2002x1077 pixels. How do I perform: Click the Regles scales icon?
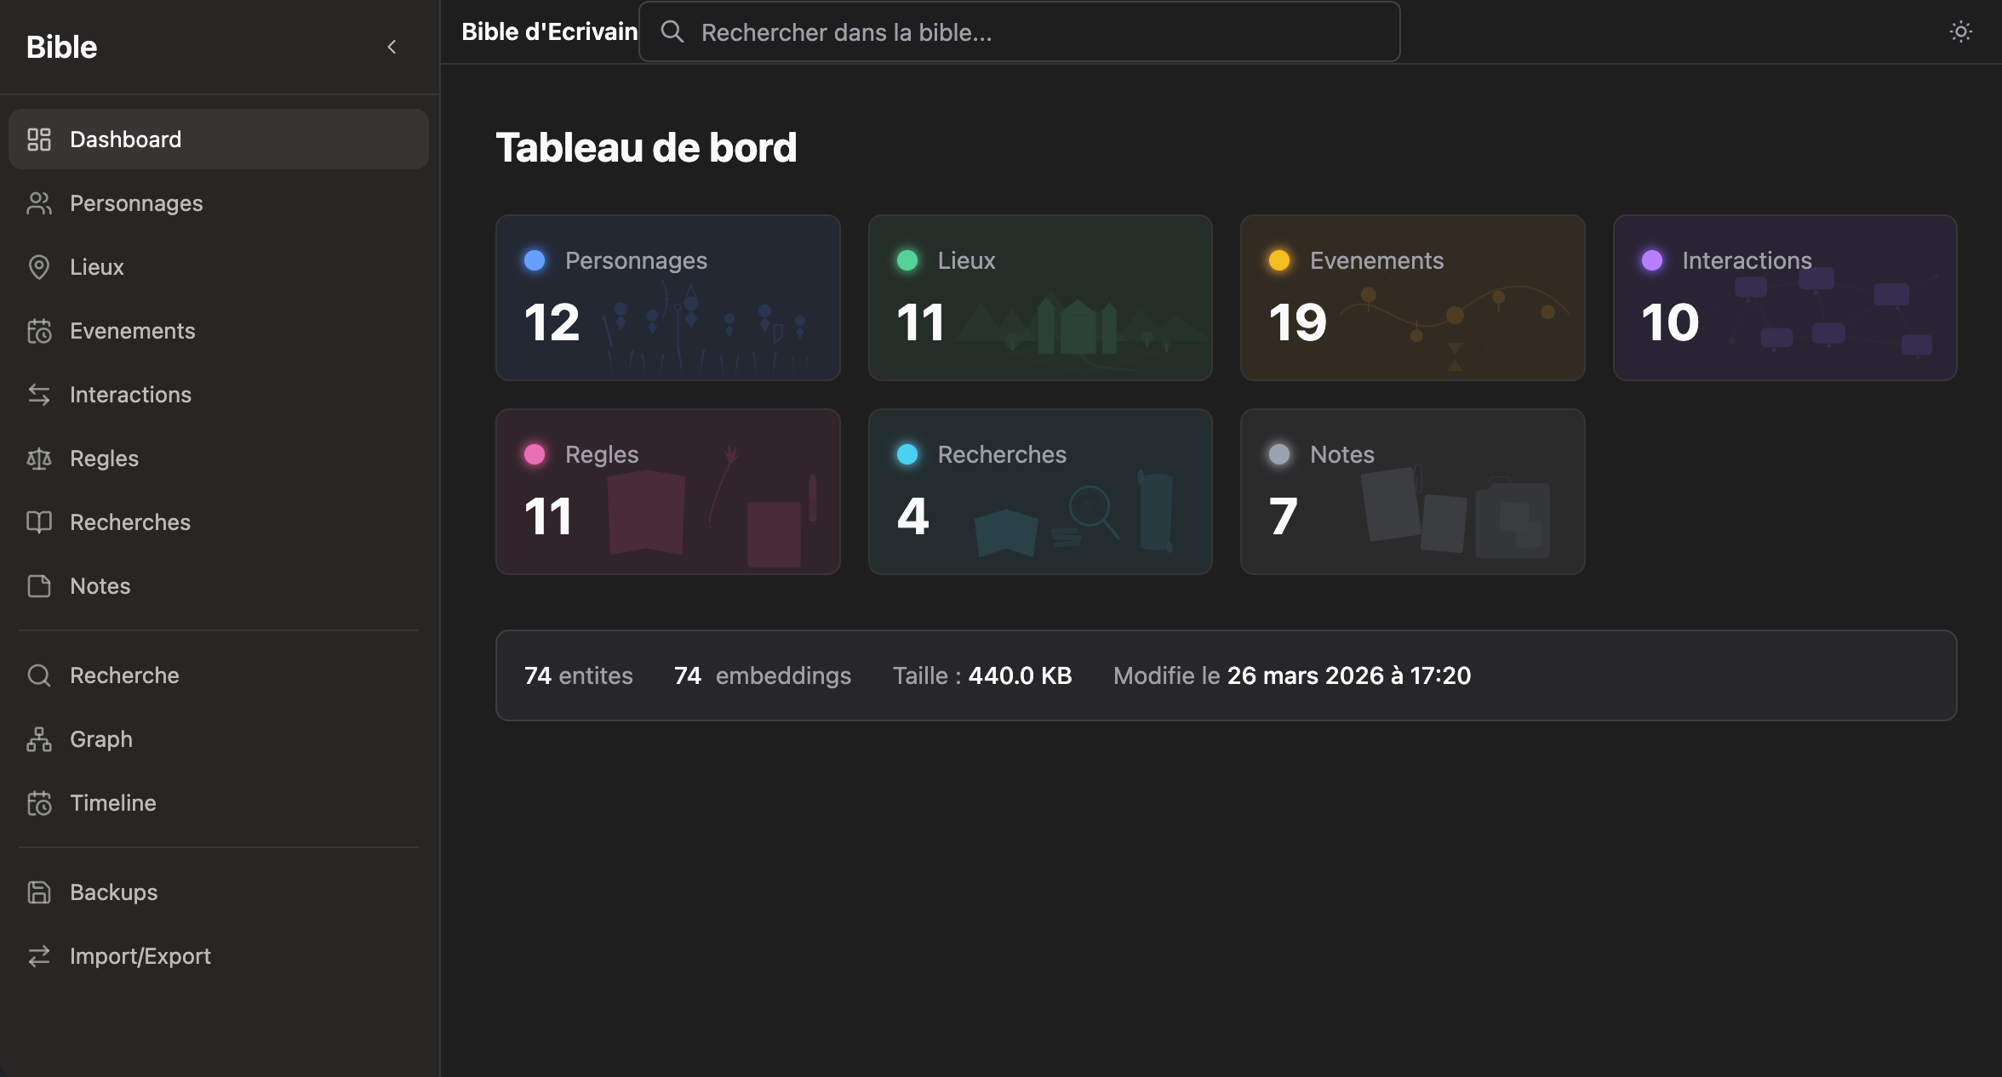39,459
